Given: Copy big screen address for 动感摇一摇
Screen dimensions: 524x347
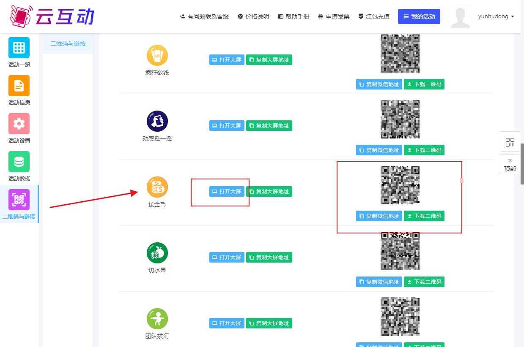Looking at the screenshot, I should click(269, 126).
